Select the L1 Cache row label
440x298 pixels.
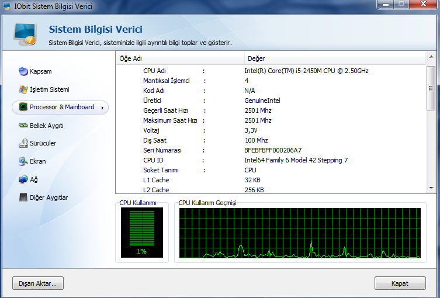[x=156, y=180]
